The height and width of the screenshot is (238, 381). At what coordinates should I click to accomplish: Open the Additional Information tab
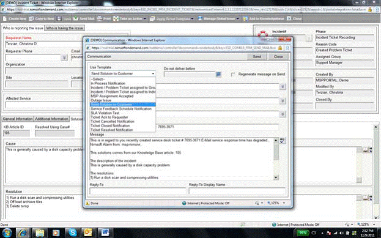point(51,119)
